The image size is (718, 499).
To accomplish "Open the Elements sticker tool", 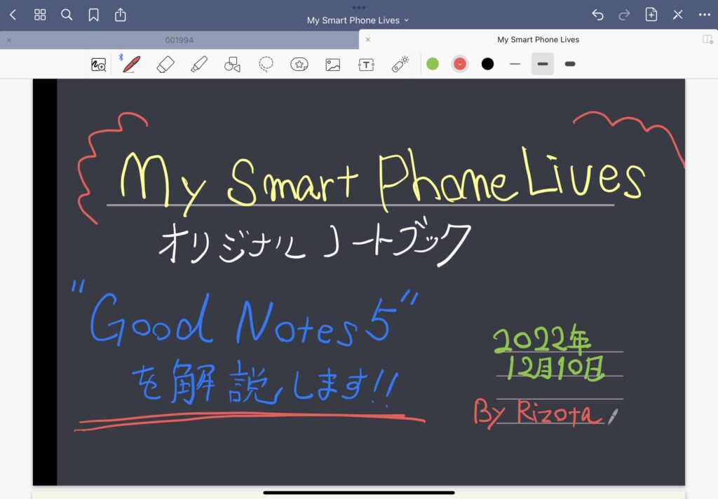I will (299, 64).
